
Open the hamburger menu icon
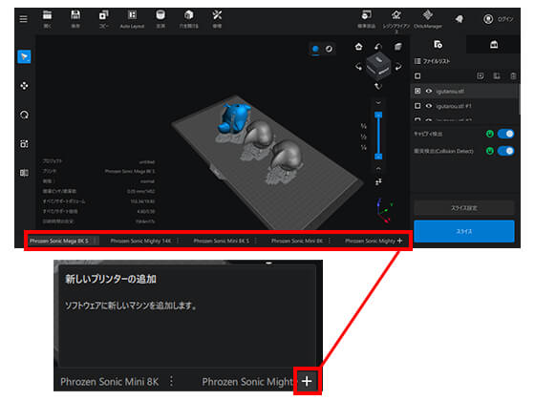tap(23, 19)
